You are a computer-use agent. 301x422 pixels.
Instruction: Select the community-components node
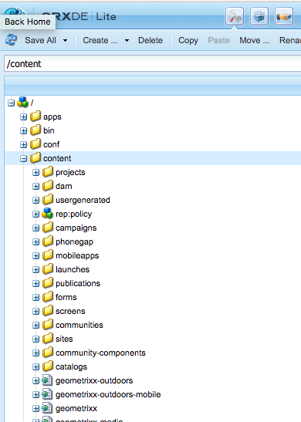pos(100,353)
